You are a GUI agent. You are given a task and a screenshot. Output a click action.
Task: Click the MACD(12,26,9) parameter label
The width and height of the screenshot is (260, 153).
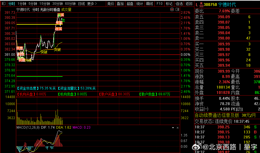28,127
